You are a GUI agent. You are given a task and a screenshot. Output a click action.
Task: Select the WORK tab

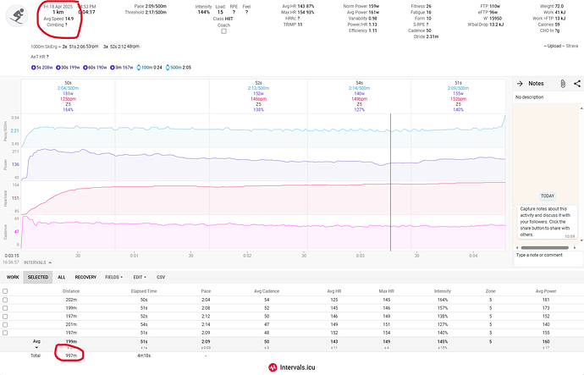pyautogui.click(x=13, y=277)
